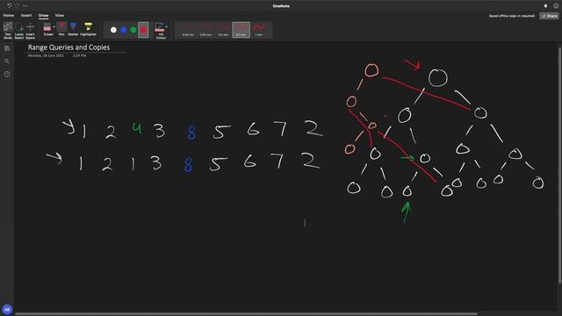Click the page date below the title
Viewport: 562px width, 316px height.
tap(46, 55)
